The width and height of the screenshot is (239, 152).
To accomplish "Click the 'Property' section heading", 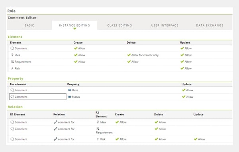I will tap(16, 79).
